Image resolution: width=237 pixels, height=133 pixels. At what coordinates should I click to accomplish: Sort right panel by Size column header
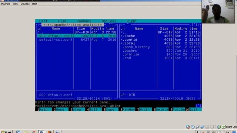tap(164, 28)
